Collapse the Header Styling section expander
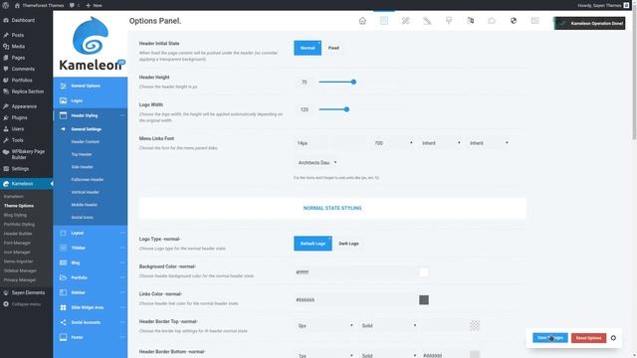Screen dimensions: 637x358 point(122,115)
